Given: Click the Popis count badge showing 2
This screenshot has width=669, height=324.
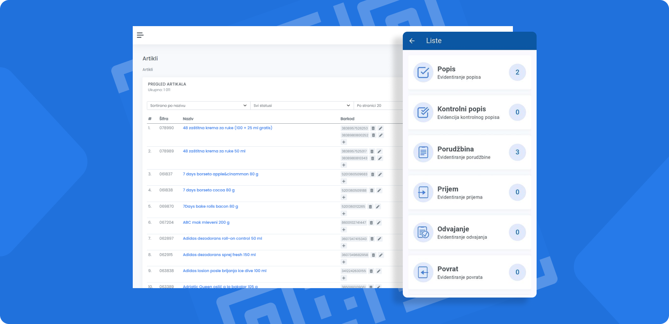Looking at the screenshot, I should (517, 72).
